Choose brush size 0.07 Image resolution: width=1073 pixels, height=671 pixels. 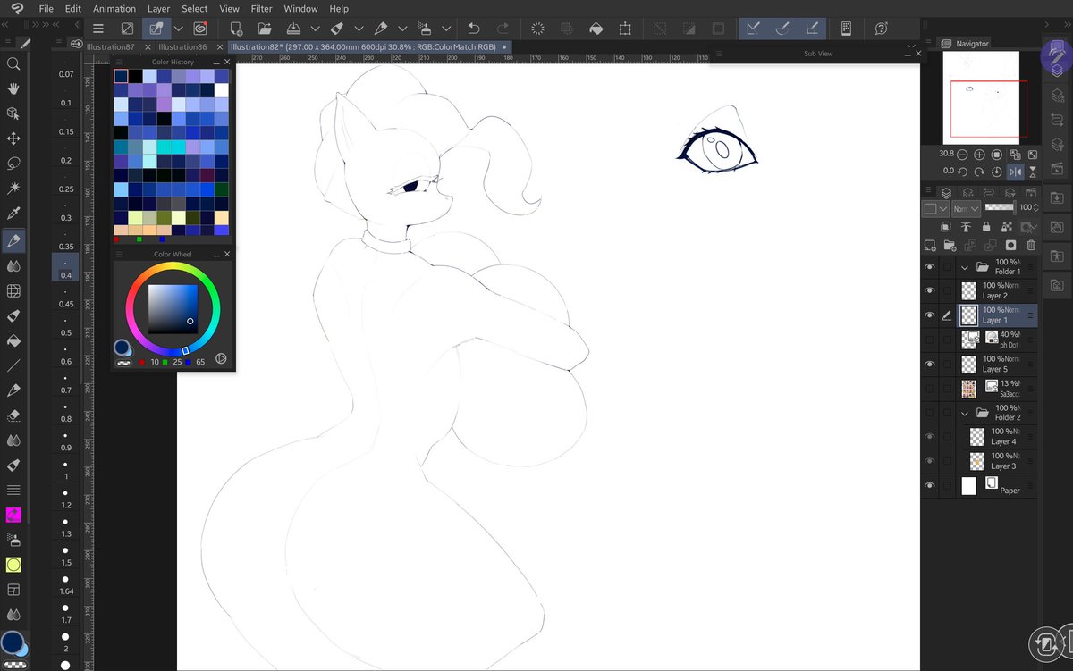pyautogui.click(x=65, y=68)
